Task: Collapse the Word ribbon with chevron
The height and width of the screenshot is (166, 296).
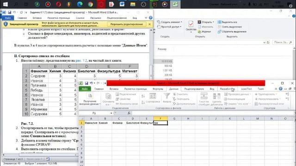Action: [146, 18]
